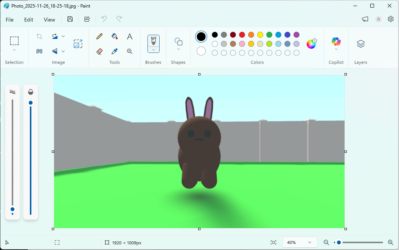Open the 40% zoom level dropdown
399x250 pixels.
click(x=300, y=242)
